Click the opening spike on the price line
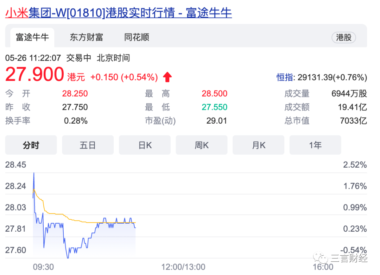This screenshot has width=380, height=275. click(x=34, y=177)
